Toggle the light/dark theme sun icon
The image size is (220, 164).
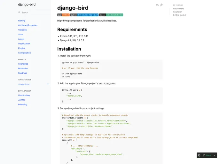click(x=161, y=5)
